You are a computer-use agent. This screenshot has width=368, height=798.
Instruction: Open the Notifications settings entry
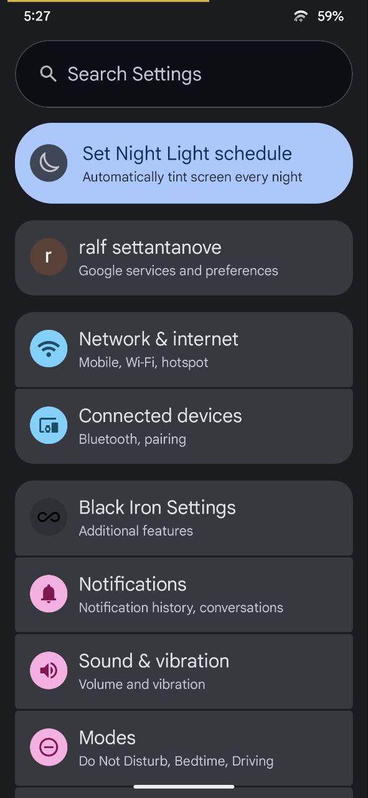tap(184, 595)
